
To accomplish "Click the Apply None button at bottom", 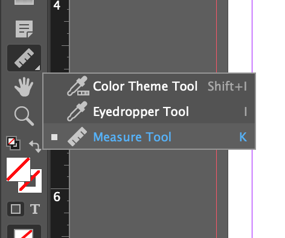I will click(24, 233).
